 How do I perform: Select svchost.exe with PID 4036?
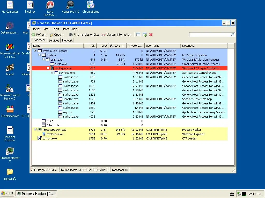[x=129, y=117]
